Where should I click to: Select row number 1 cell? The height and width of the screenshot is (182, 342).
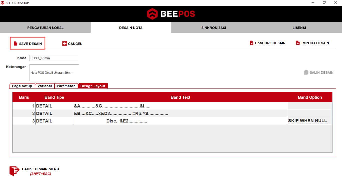(x=24, y=106)
